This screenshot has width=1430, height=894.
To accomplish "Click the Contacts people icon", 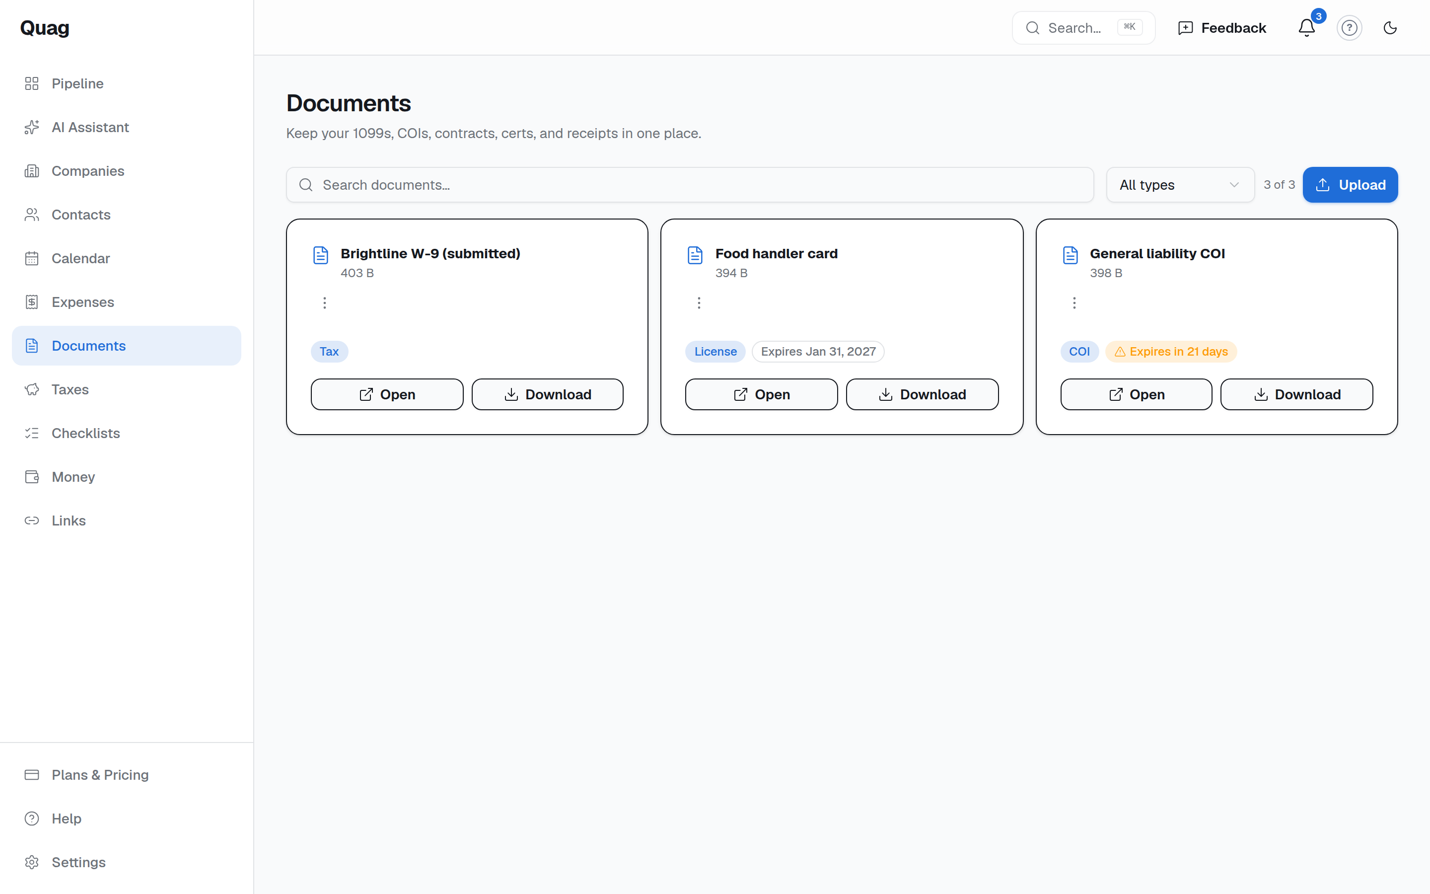I will [32, 215].
